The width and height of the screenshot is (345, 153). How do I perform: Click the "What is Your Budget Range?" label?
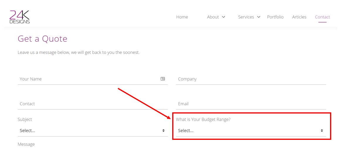[203, 119]
